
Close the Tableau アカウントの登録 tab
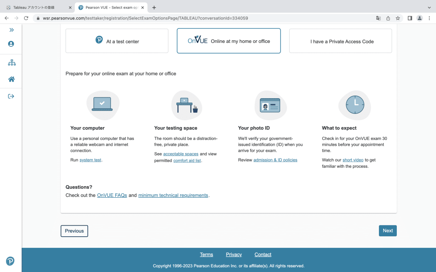click(x=70, y=8)
